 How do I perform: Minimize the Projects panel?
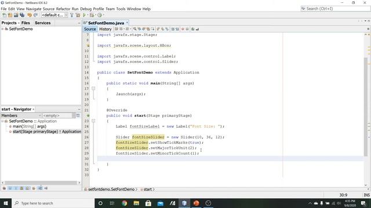coord(79,23)
